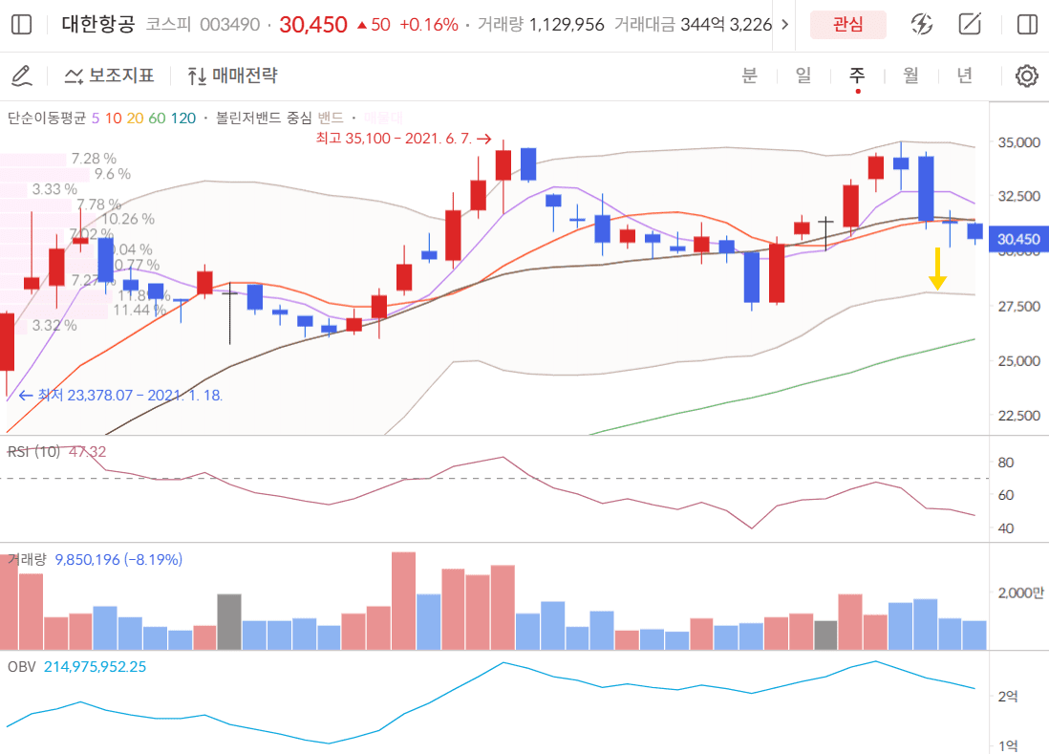The height and width of the screenshot is (754, 1049).
Task: Click the yellow down arrow marker on chart
Action: point(938,269)
